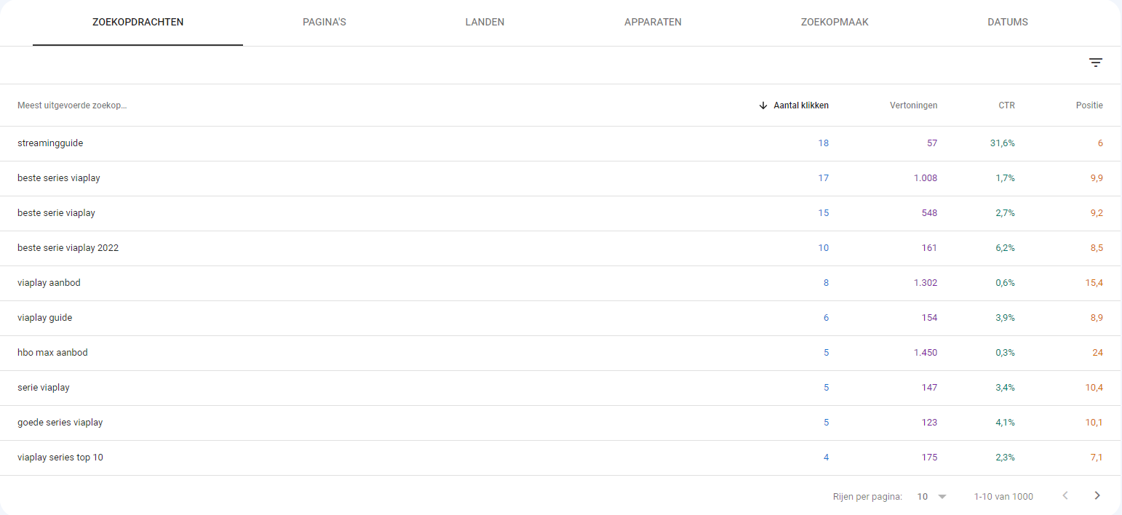The image size is (1122, 515).
Task: Select the viaplay aanbod query
Action: tap(49, 283)
